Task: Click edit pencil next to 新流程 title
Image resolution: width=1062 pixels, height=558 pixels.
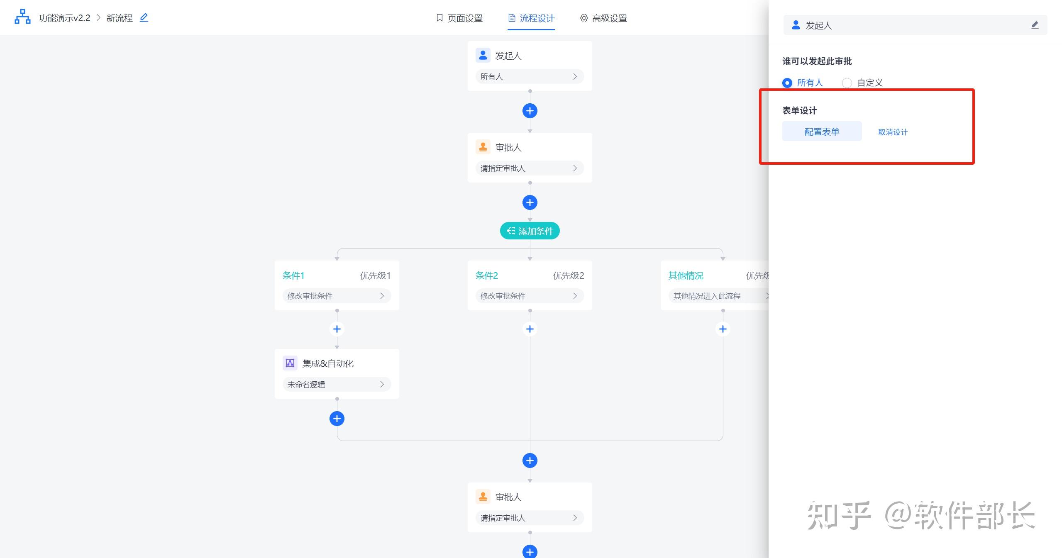Action: [x=144, y=17]
